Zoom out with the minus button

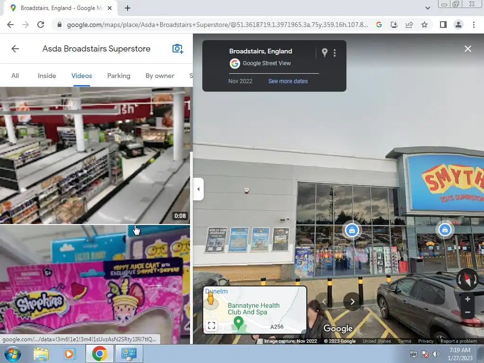[x=467, y=312]
